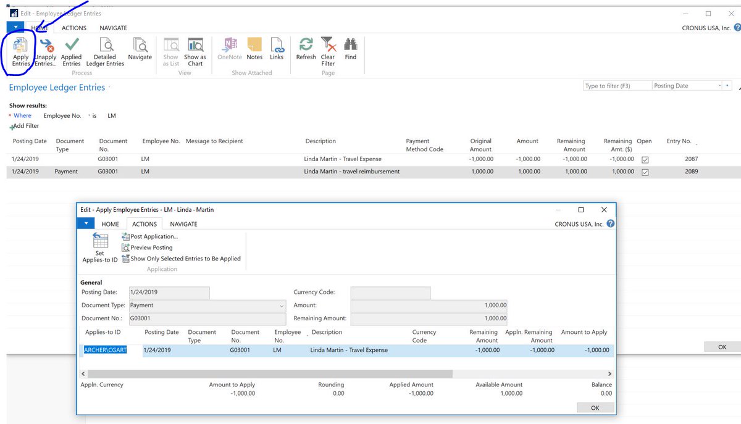Open Notes in the ribbon
The image size is (741, 424).
click(254, 49)
